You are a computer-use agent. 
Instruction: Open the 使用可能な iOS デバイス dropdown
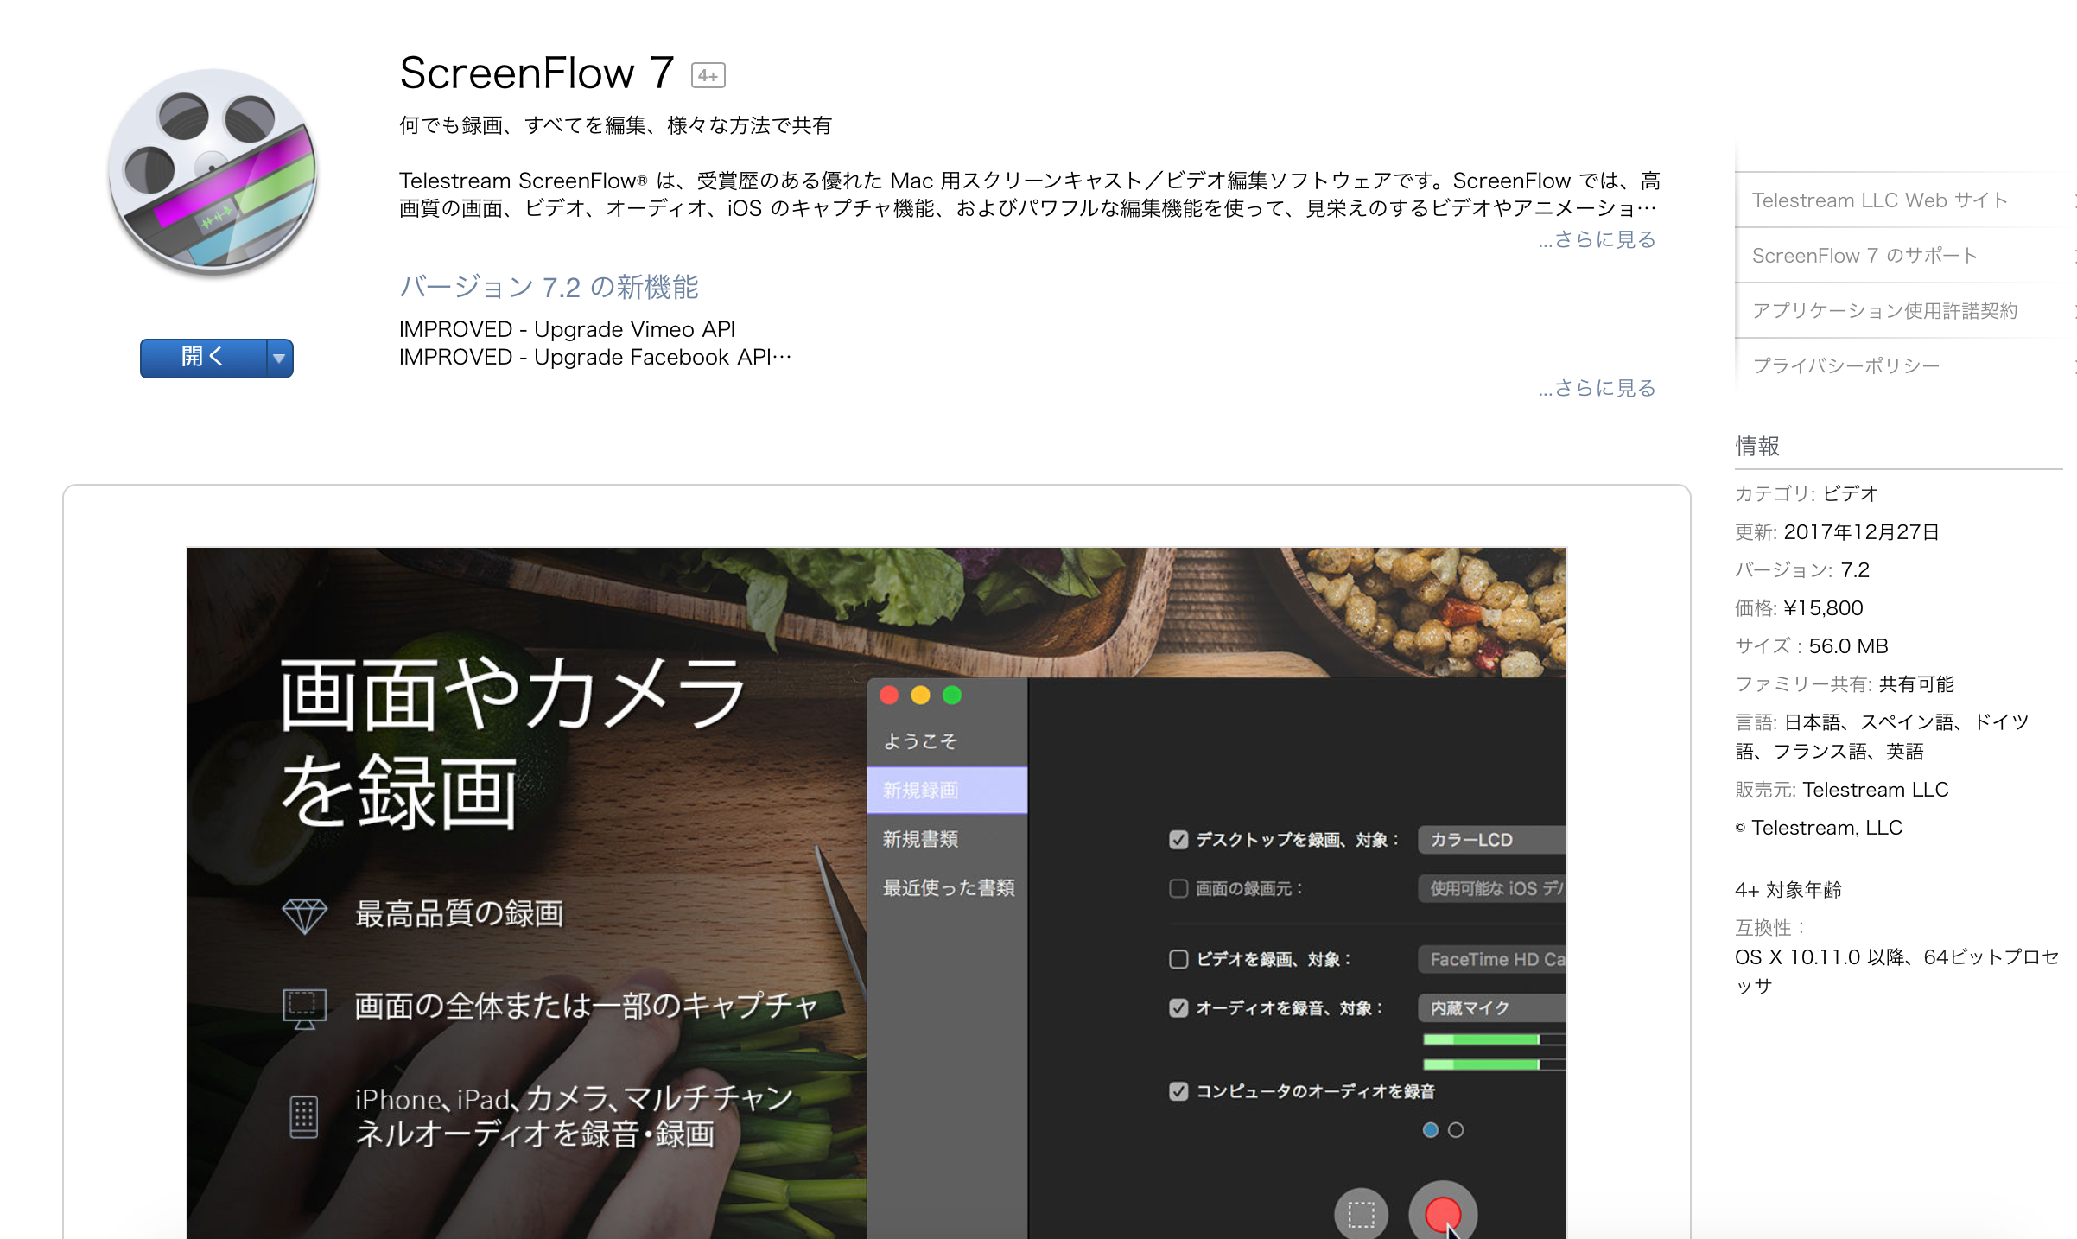[x=1492, y=888]
